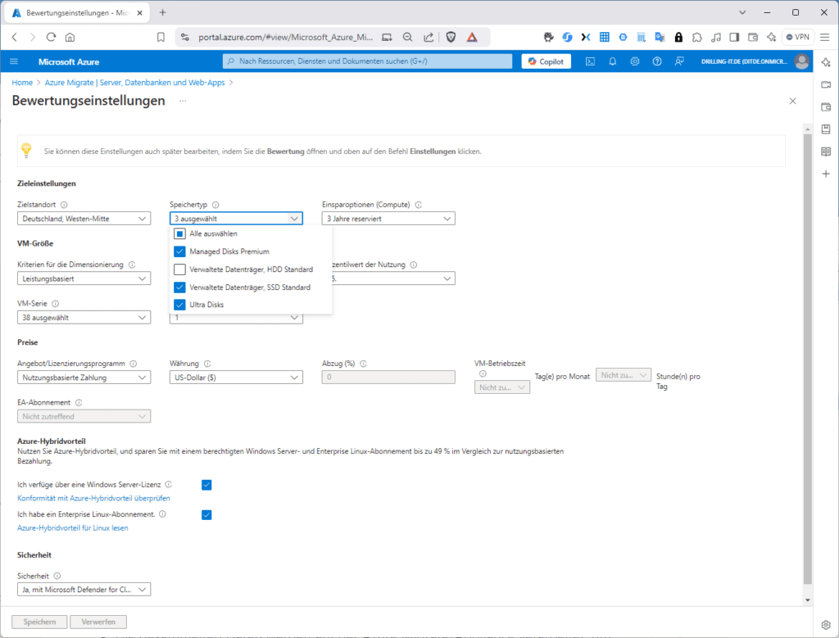Open Azure-Hybridvorteil für Linux lesen link
Screen dimensions: 839x638
pyautogui.click(x=73, y=528)
